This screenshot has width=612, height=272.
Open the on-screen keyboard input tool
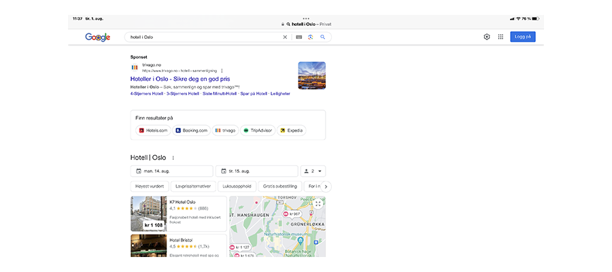click(x=299, y=37)
